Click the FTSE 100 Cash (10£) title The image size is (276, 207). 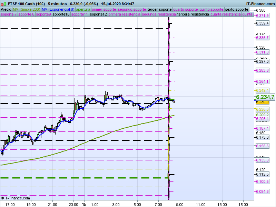pos(27,4)
